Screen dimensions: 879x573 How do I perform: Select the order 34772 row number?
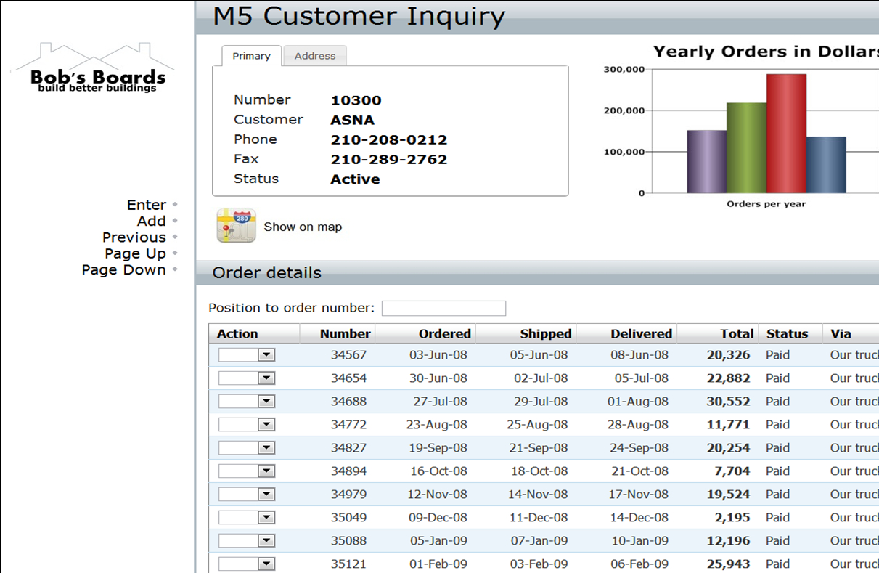[x=348, y=425]
